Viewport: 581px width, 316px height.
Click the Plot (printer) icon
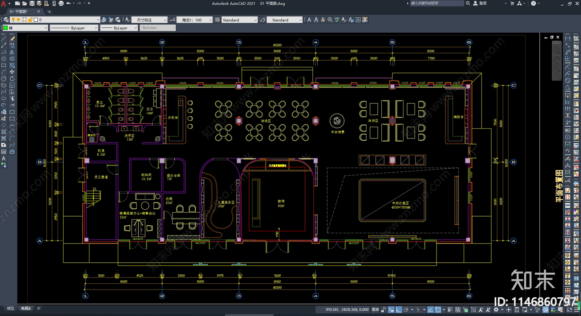(61, 3)
